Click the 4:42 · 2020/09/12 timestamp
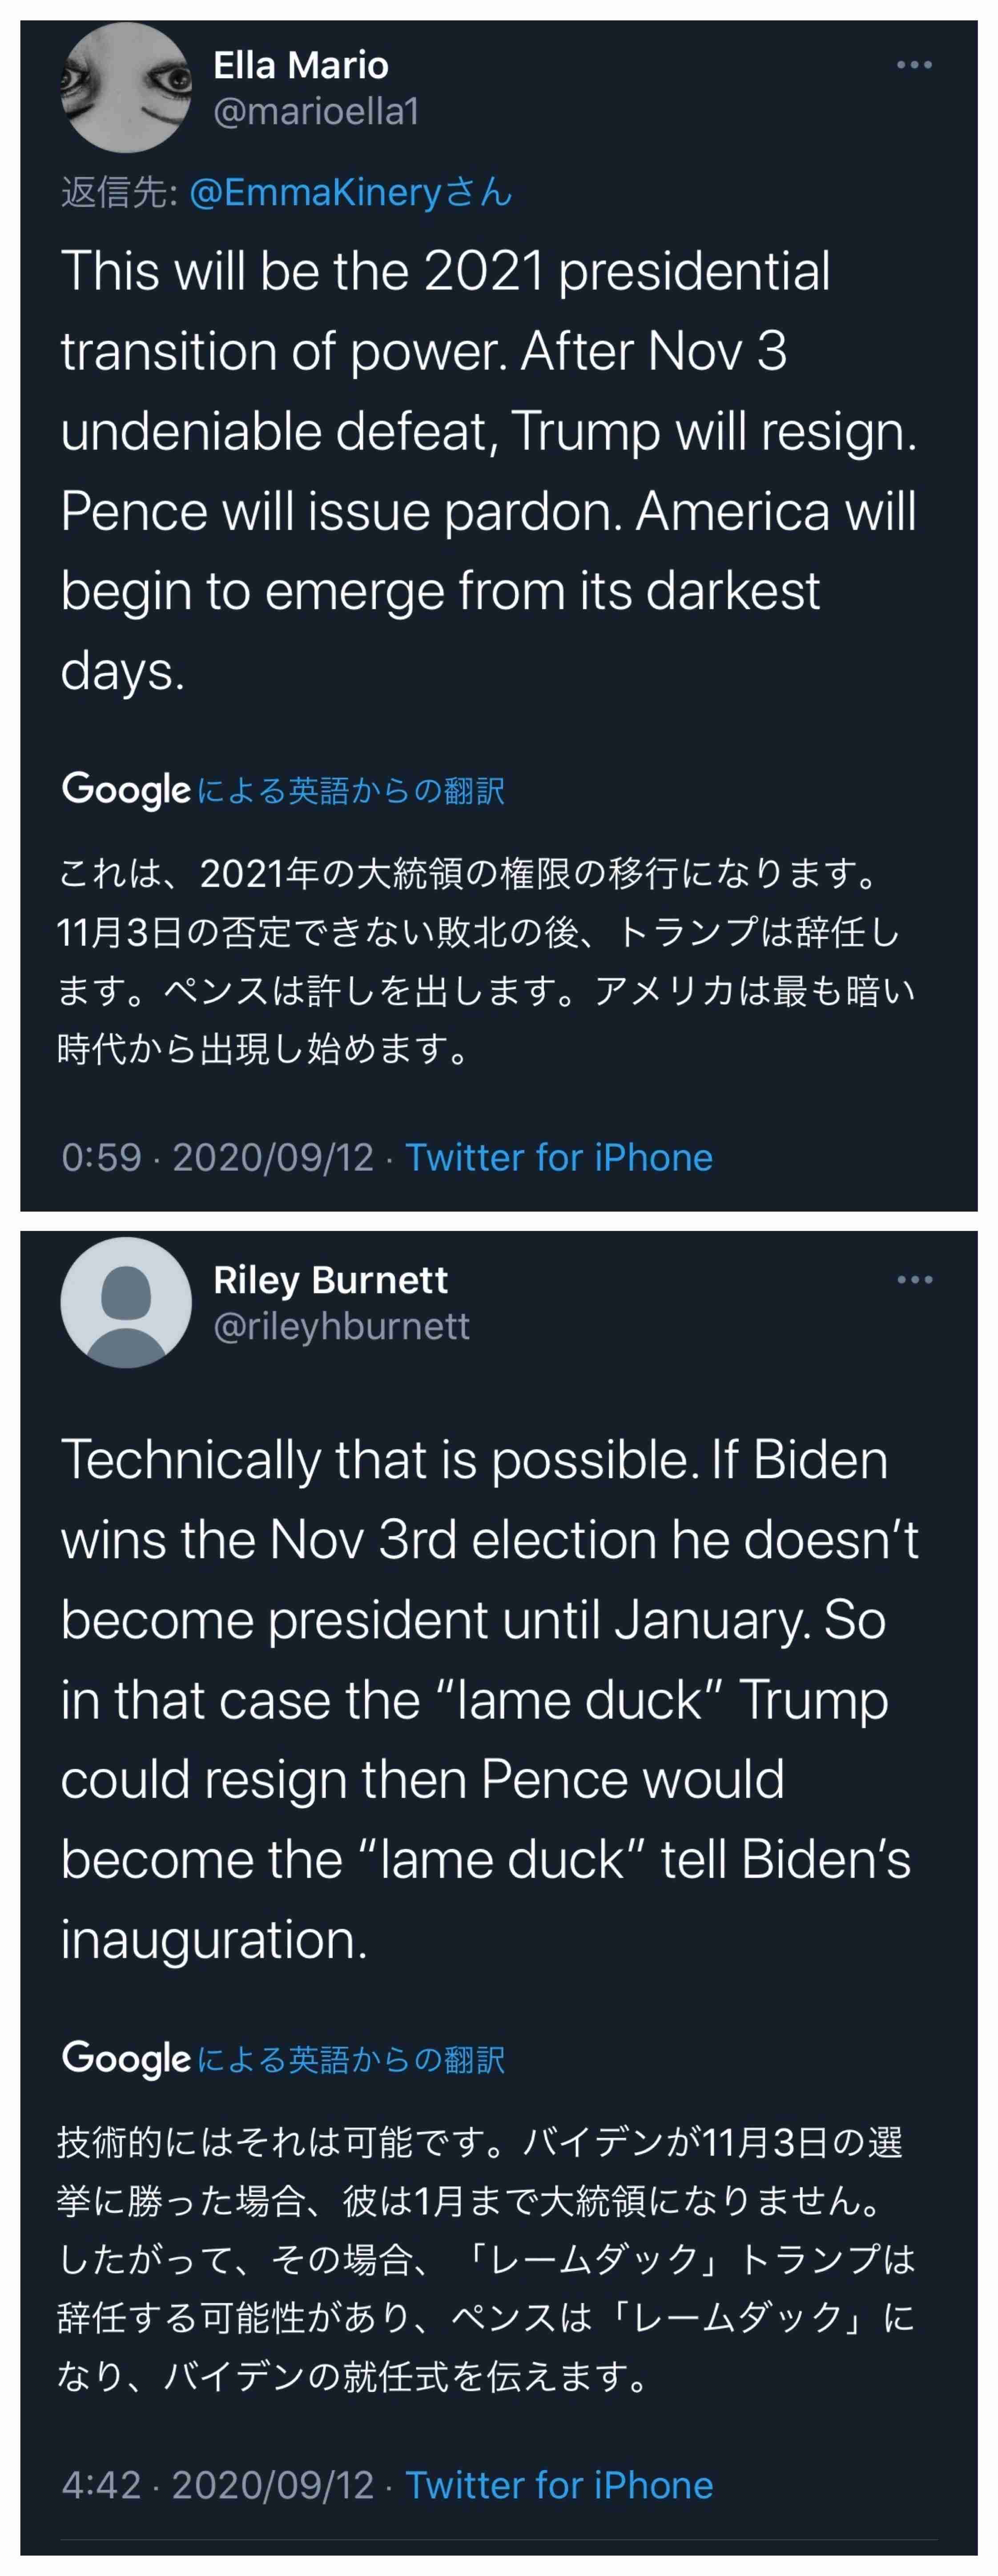The width and height of the screenshot is (998, 2576). pyautogui.click(x=217, y=2484)
